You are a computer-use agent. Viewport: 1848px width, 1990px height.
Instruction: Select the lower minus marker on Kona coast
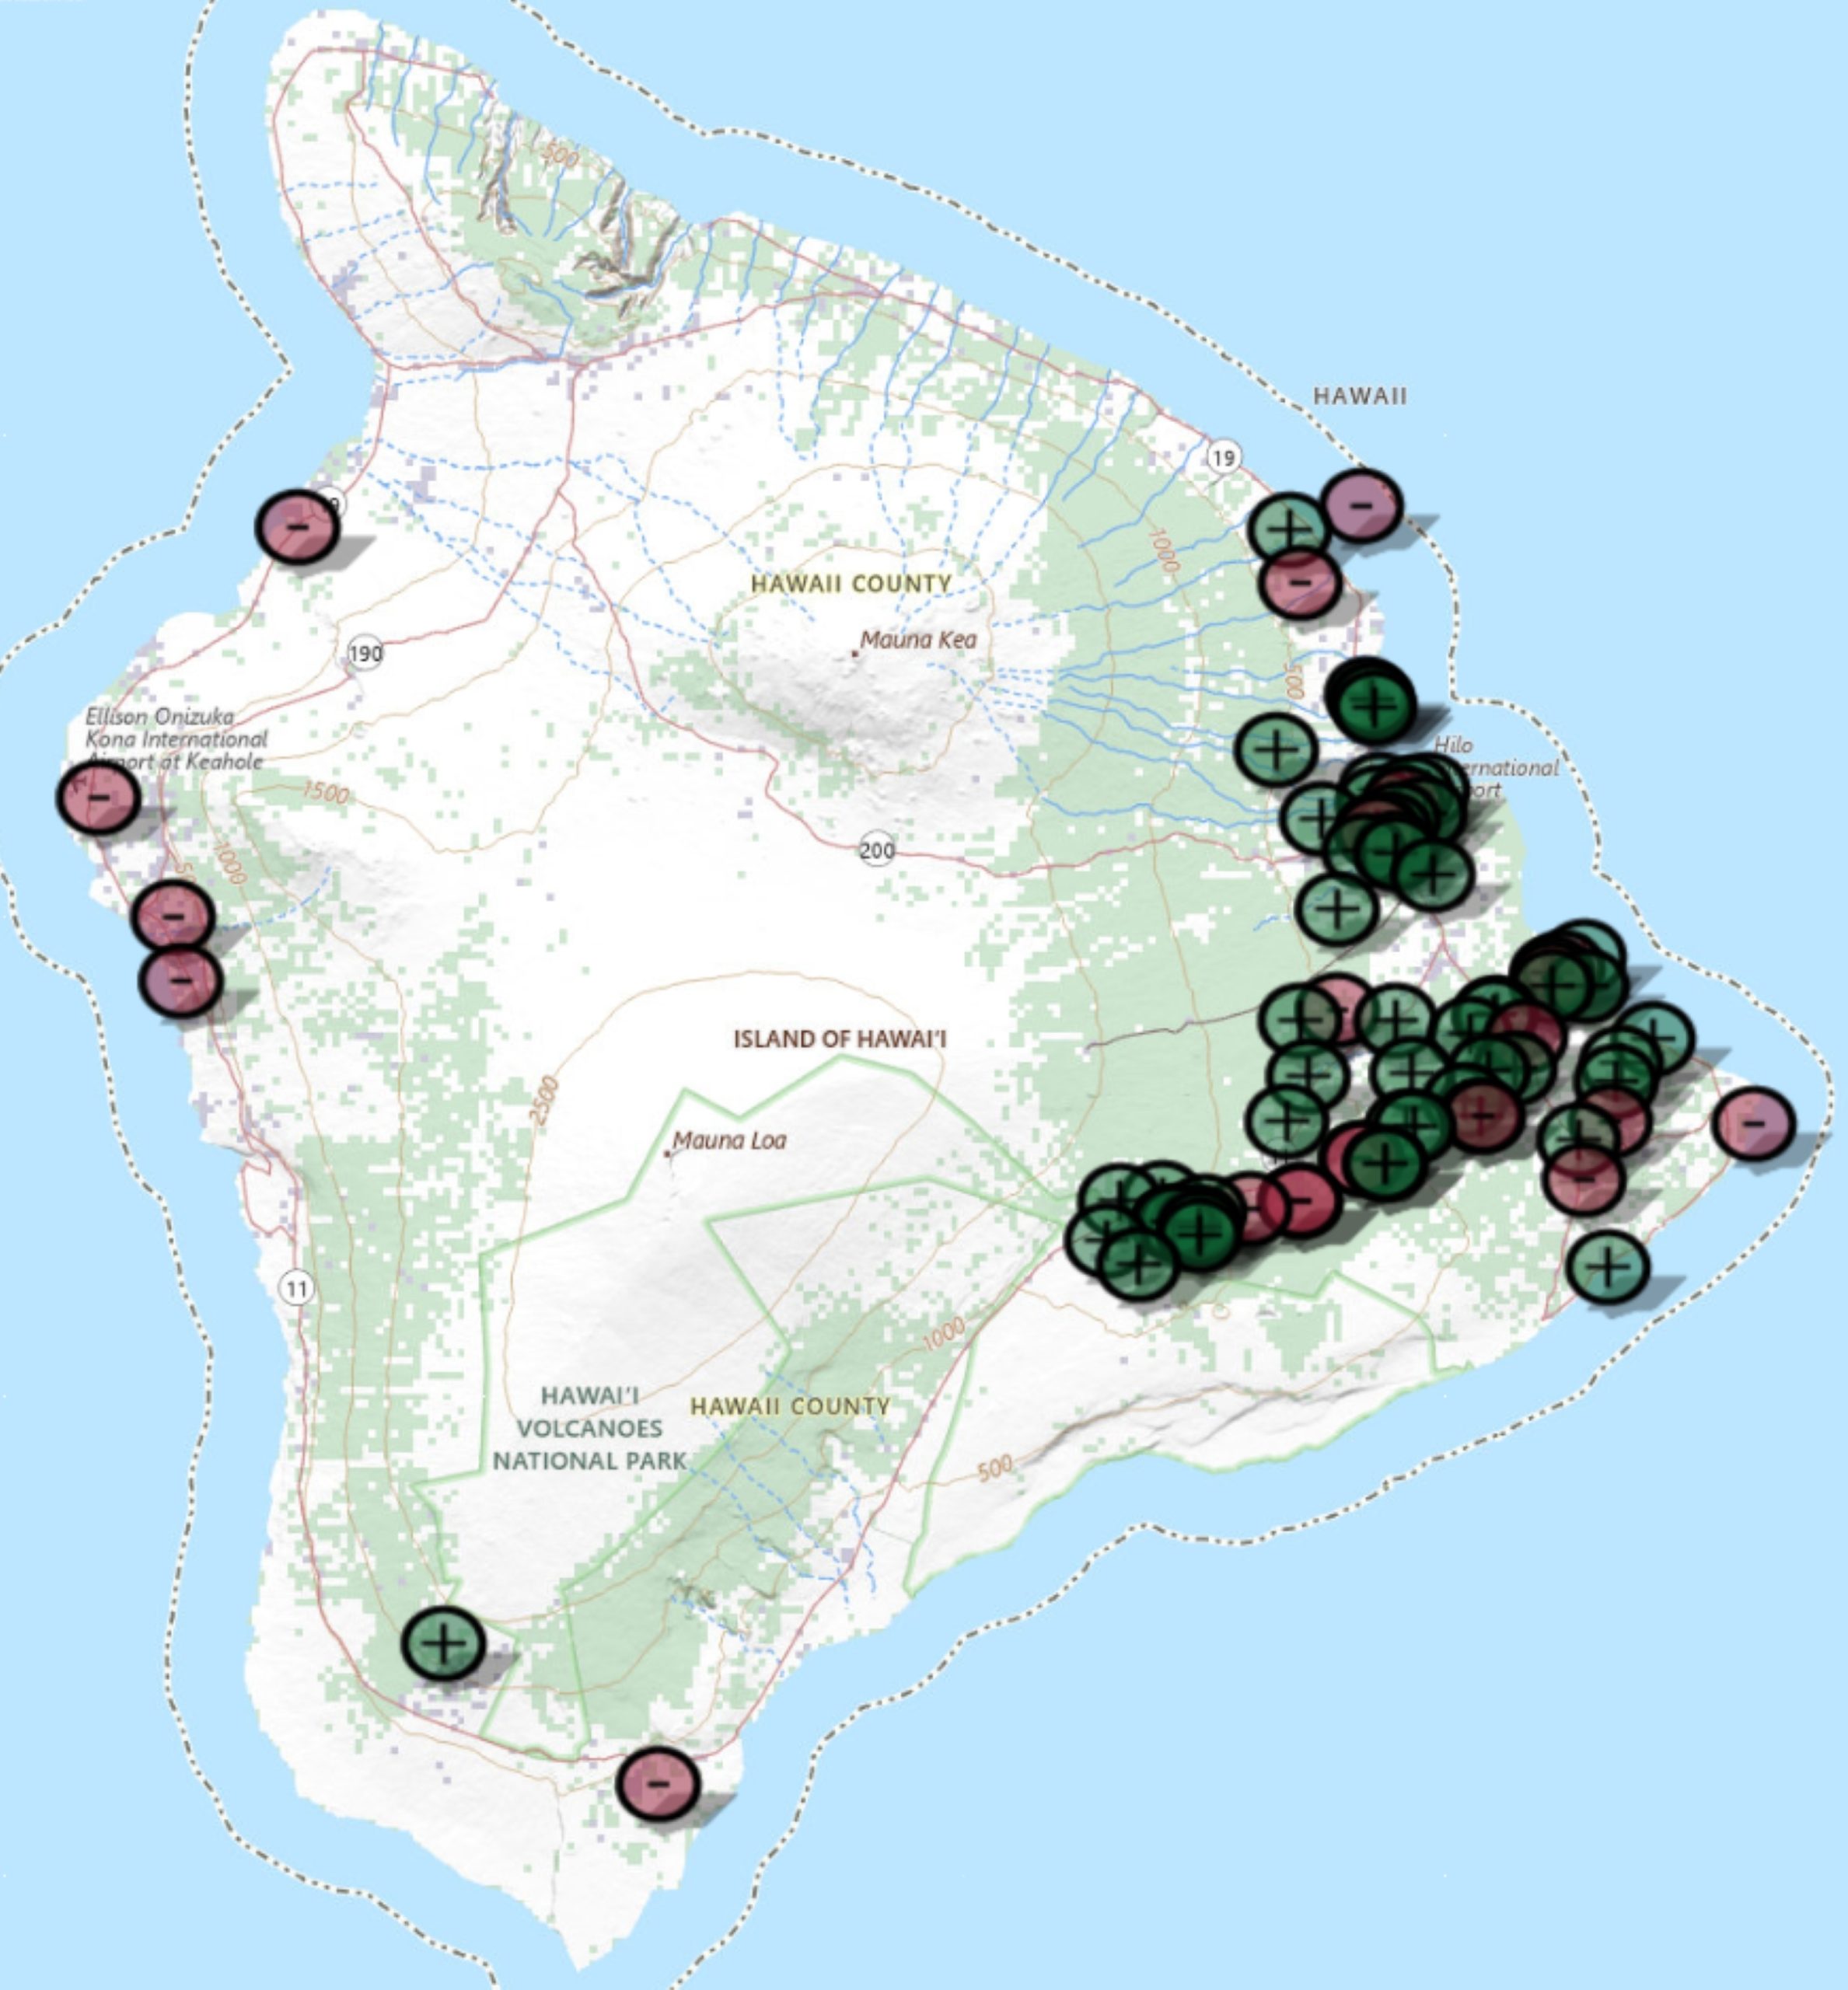click(180, 981)
